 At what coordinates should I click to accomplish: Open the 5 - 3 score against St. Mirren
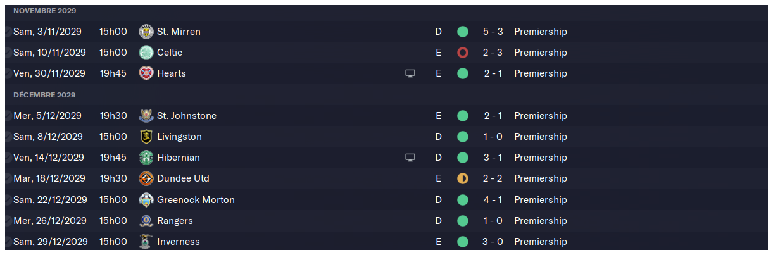[493, 32]
